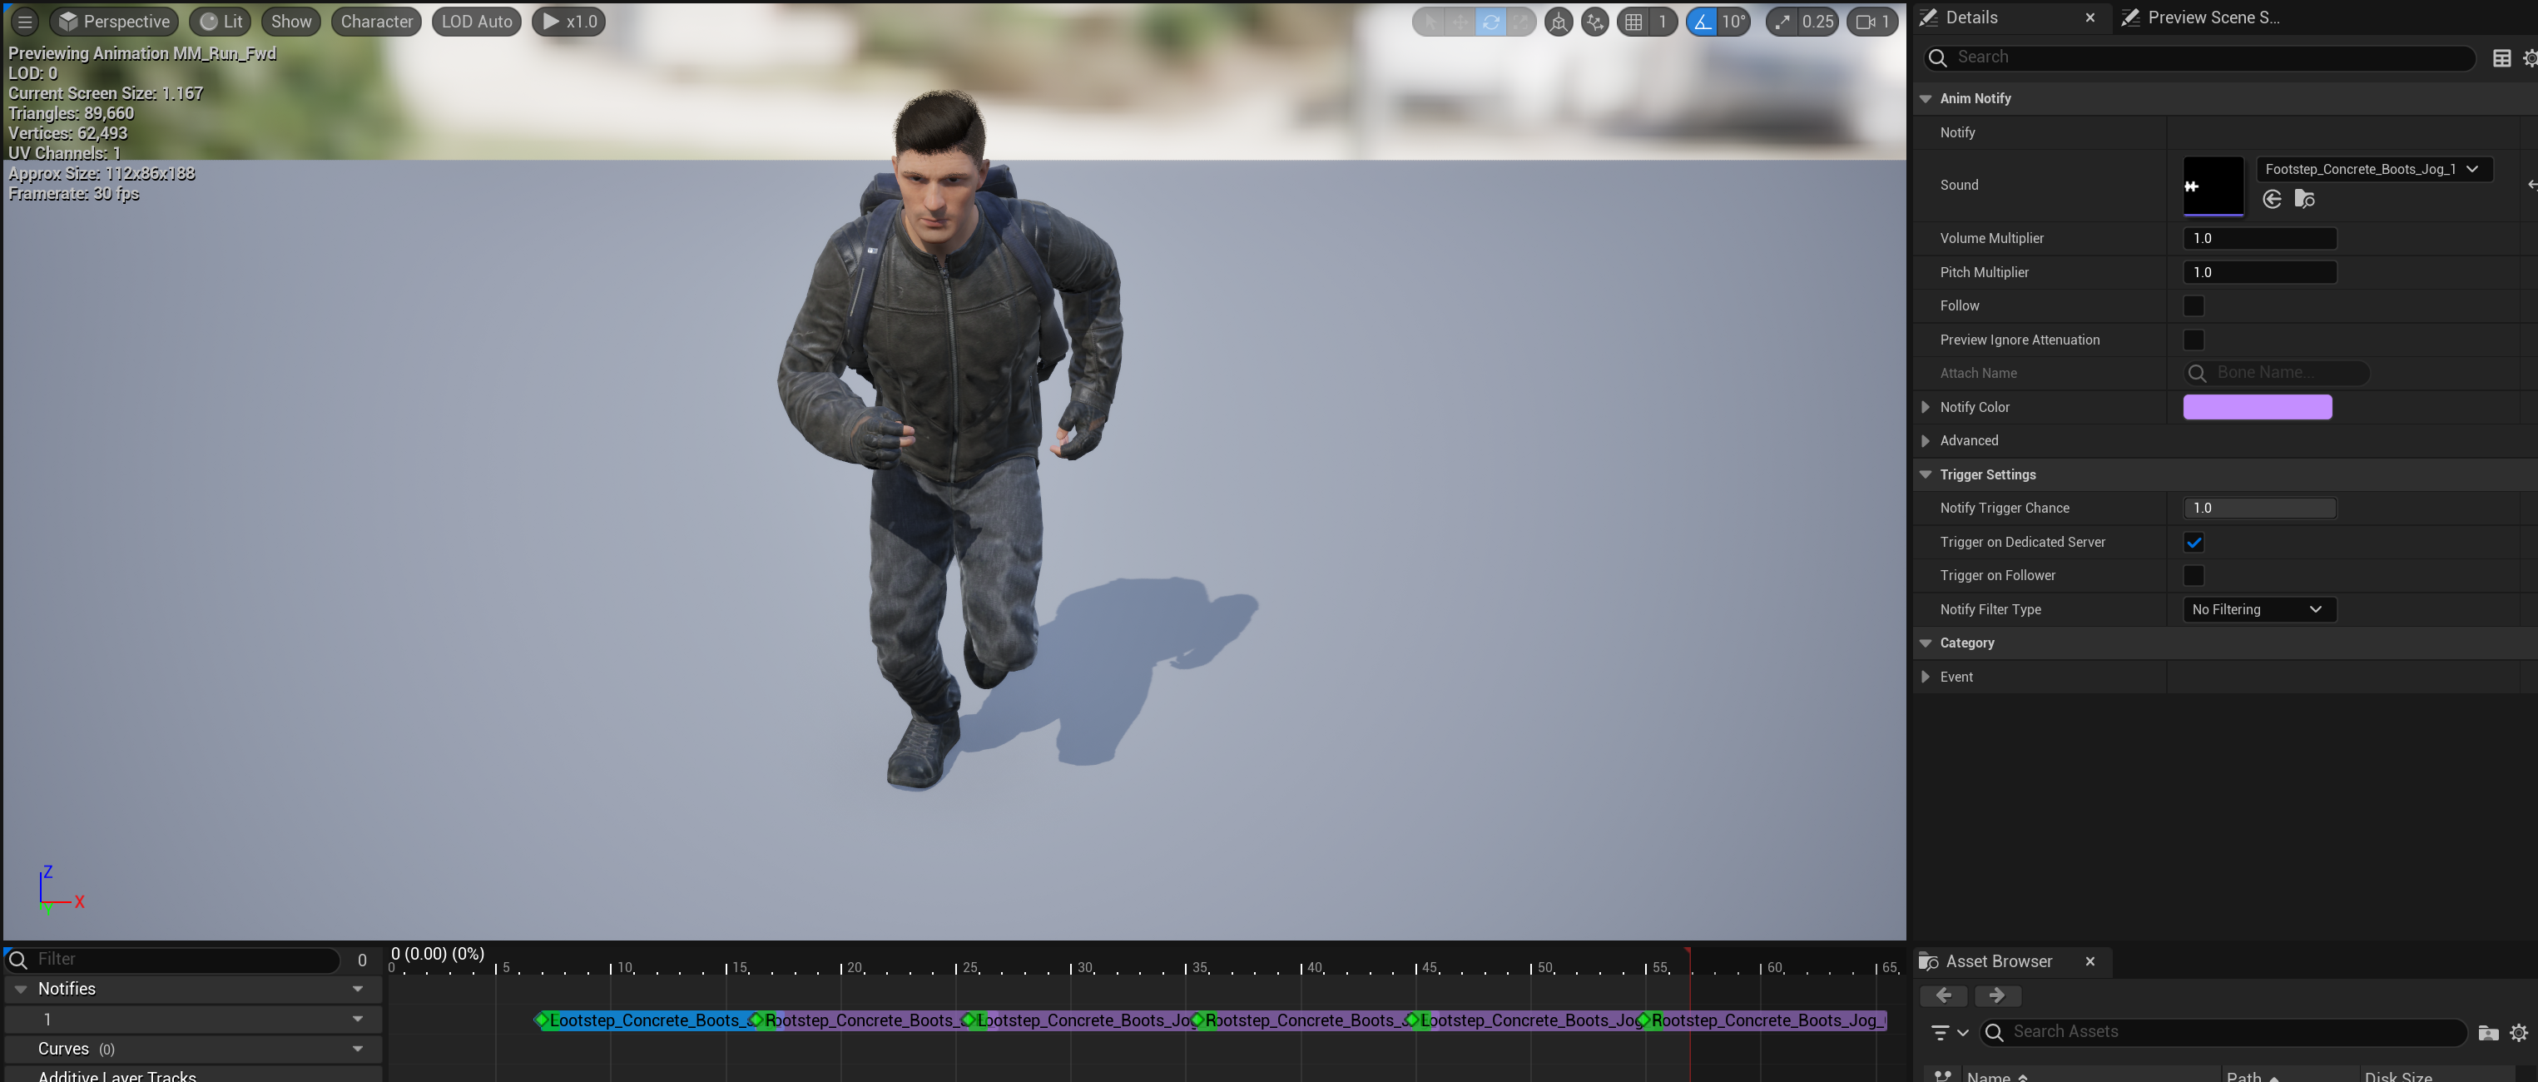Image resolution: width=2538 pixels, height=1082 pixels.
Task: Use selected asset for Sound
Action: pos(2272,200)
